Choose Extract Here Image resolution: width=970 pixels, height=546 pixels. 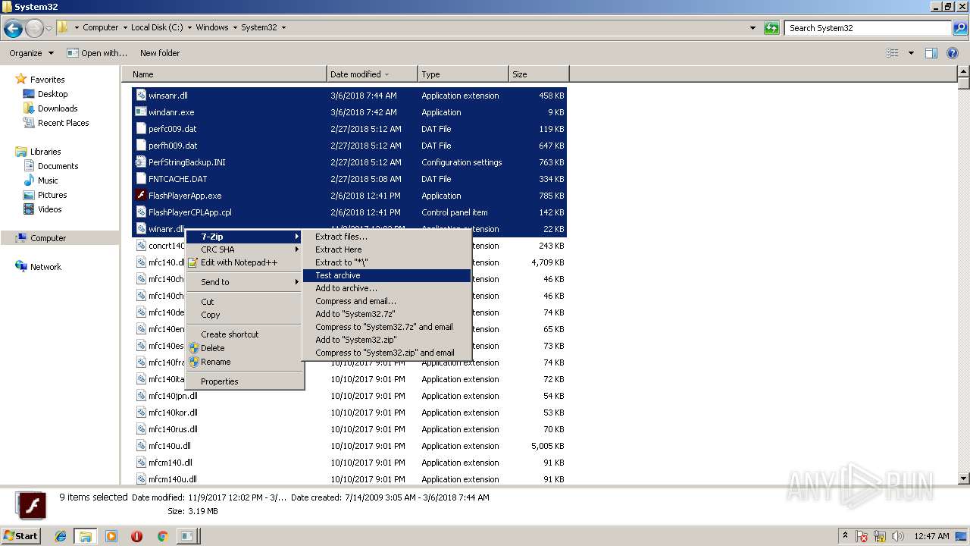coord(386,249)
